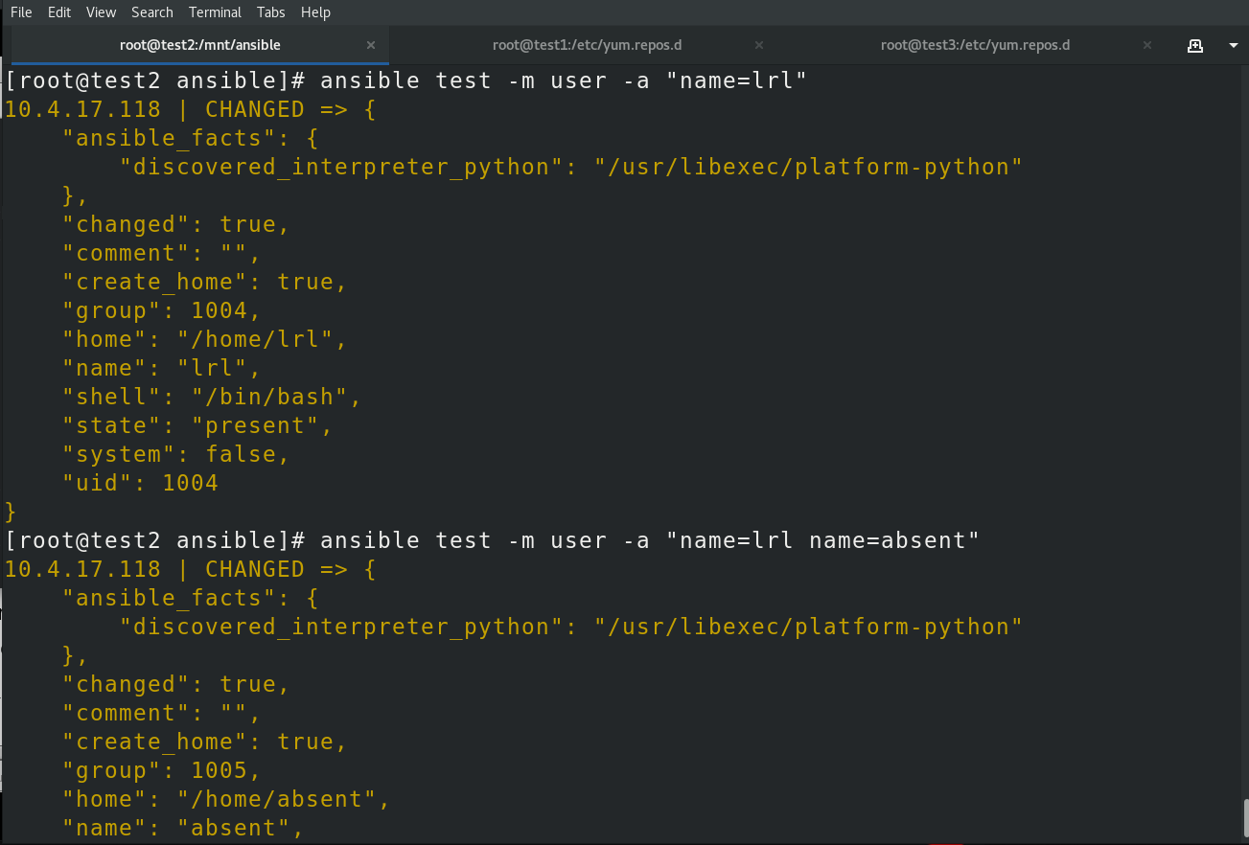This screenshot has width=1249, height=845.
Task: Open the Search menu
Action: tap(152, 12)
